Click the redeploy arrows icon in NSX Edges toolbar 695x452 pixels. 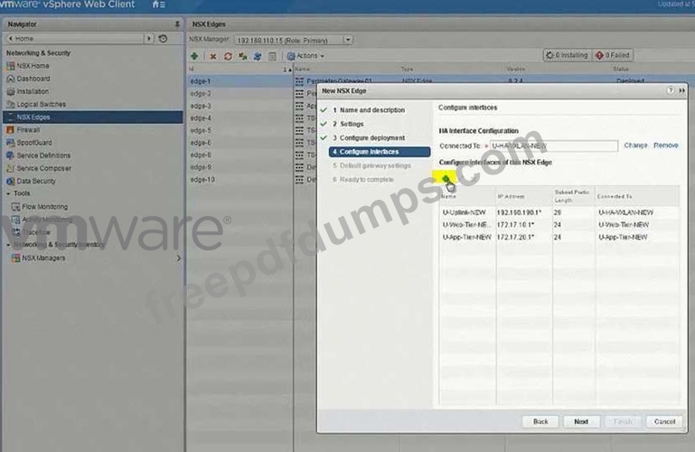point(243,56)
